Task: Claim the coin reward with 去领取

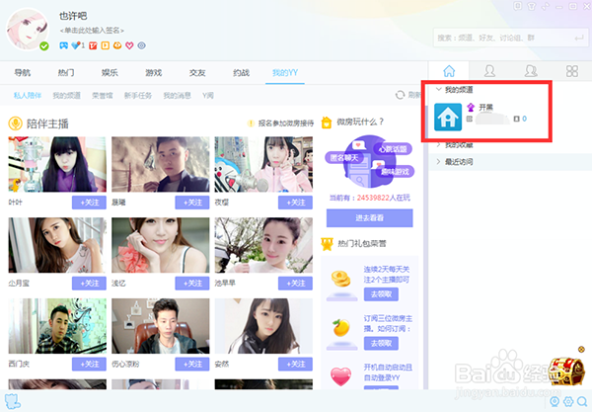Action: 381,294
